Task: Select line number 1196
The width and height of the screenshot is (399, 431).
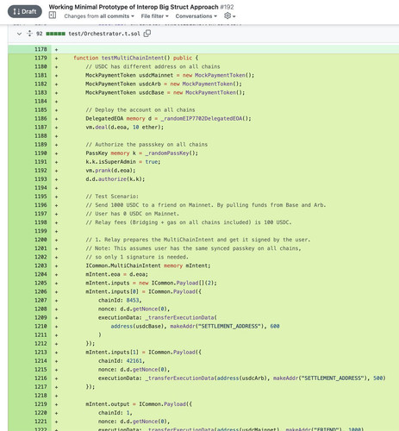Action: tap(41, 205)
